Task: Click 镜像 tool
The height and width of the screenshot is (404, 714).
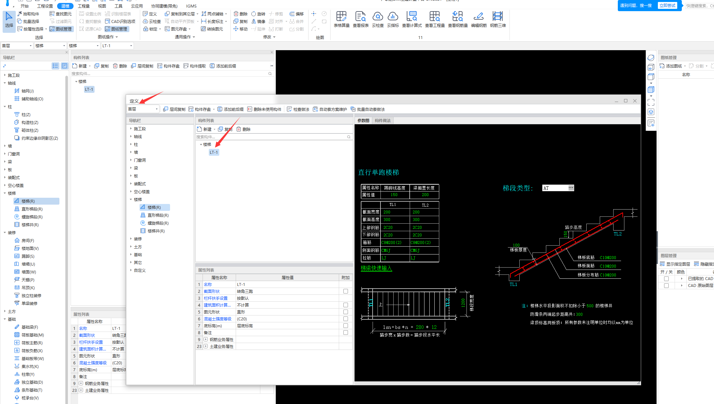Action: click(258, 21)
